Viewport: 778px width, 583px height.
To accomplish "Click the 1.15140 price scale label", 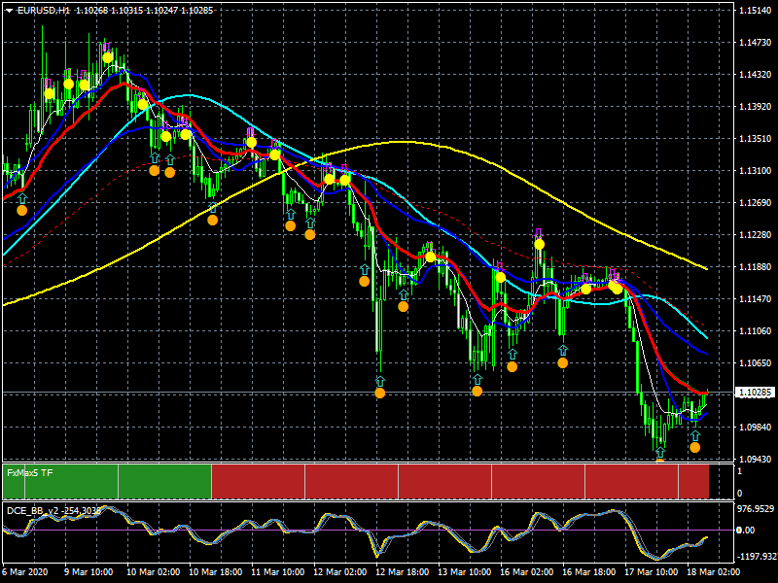I will pyautogui.click(x=756, y=11).
